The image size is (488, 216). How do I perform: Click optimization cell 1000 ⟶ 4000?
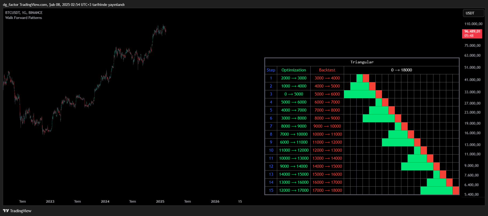[x=294, y=86]
